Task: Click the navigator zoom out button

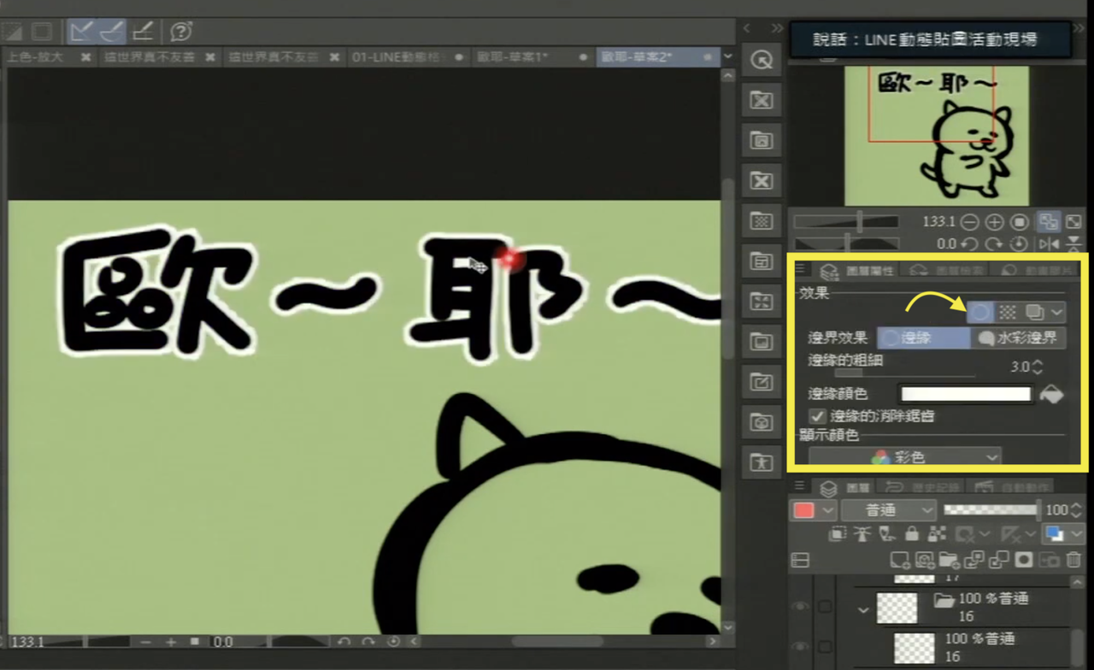Action: coord(970,222)
